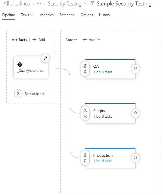163x195 pixels.
Task: Switch to the Variables tab
Action: (x=47, y=15)
